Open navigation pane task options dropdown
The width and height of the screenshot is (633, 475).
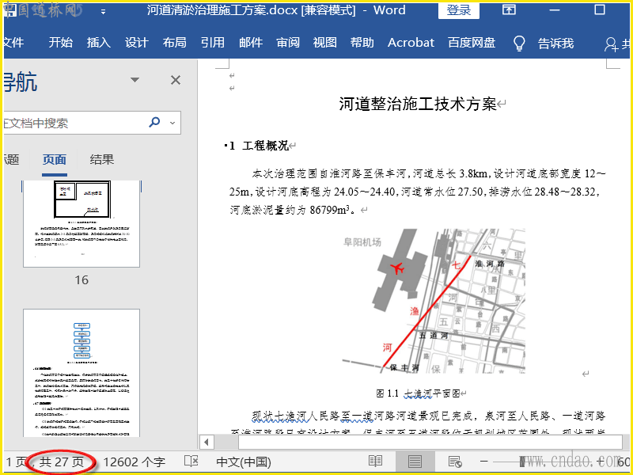(x=135, y=80)
